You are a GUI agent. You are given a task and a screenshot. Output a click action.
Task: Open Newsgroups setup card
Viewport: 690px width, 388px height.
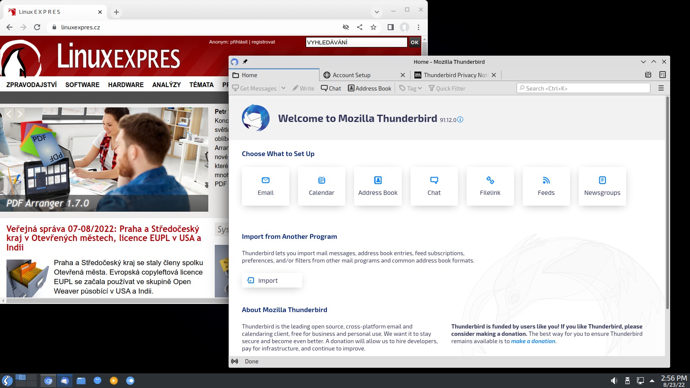pyautogui.click(x=602, y=186)
